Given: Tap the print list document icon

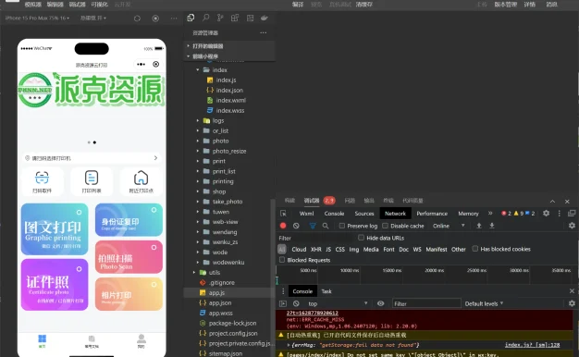Looking at the screenshot, I should point(92,178).
